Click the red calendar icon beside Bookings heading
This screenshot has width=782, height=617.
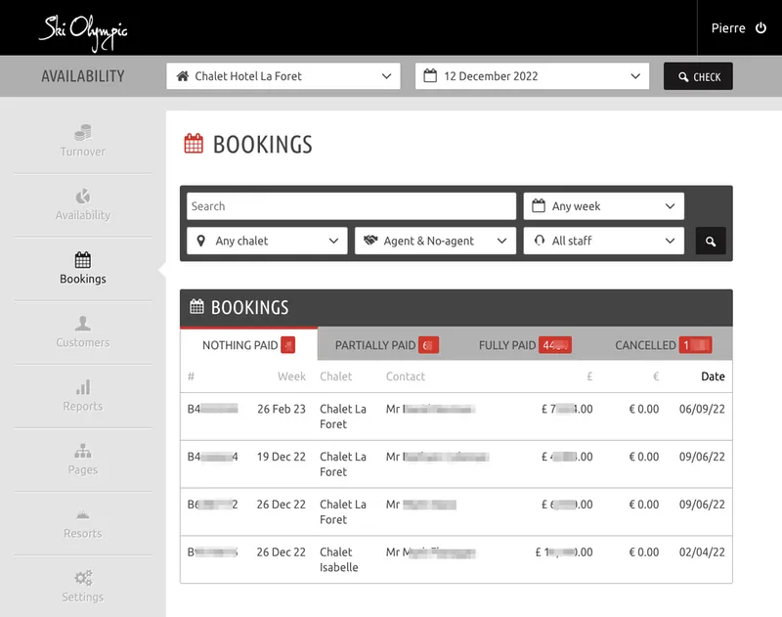pos(194,144)
